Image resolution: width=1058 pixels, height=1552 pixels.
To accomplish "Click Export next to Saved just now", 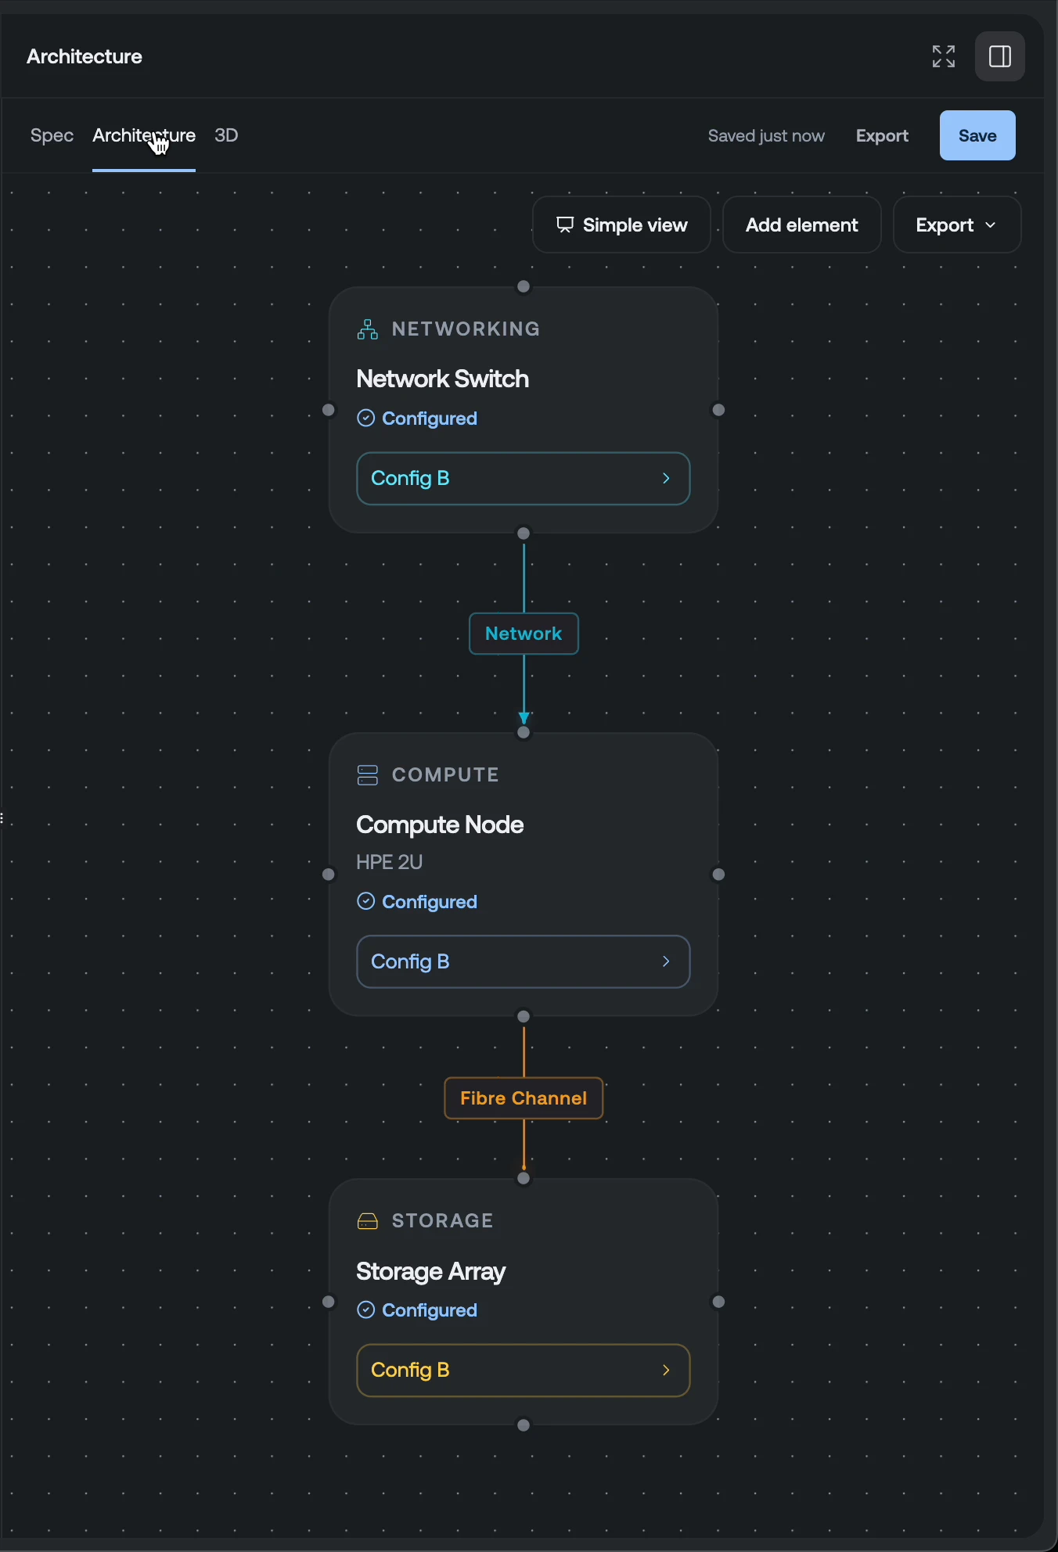I will 882,135.
